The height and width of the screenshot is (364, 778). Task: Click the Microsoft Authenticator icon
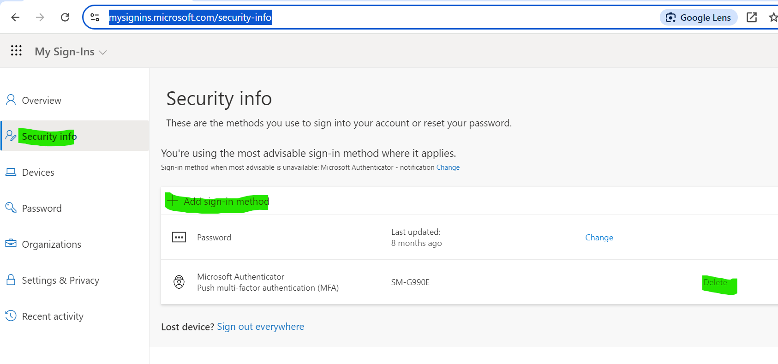179,282
